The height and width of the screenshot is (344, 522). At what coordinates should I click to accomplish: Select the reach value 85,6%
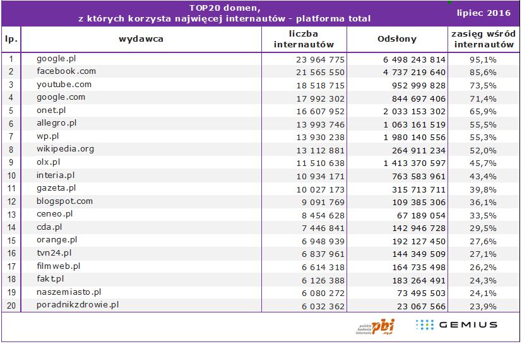483,73
